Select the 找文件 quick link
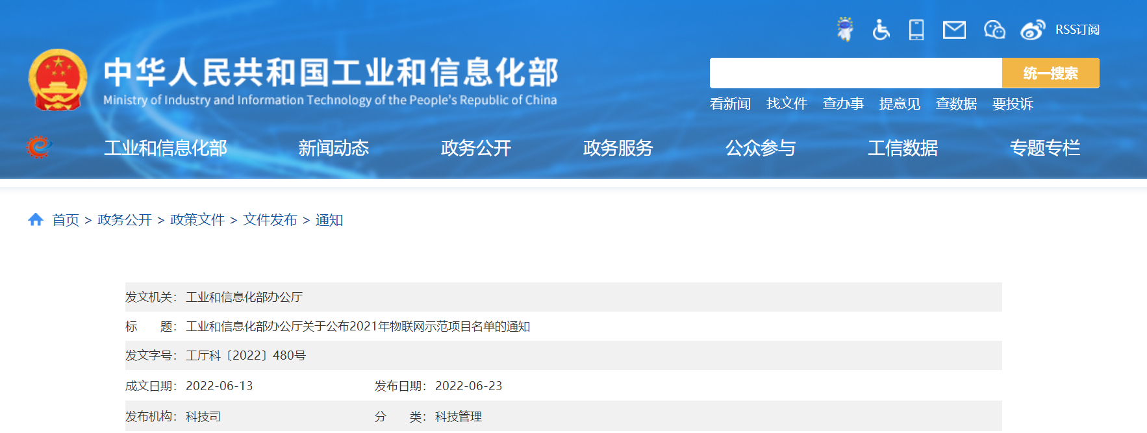This screenshot has width=1147, height=433. pyautogui.click(x=787, y=104)
